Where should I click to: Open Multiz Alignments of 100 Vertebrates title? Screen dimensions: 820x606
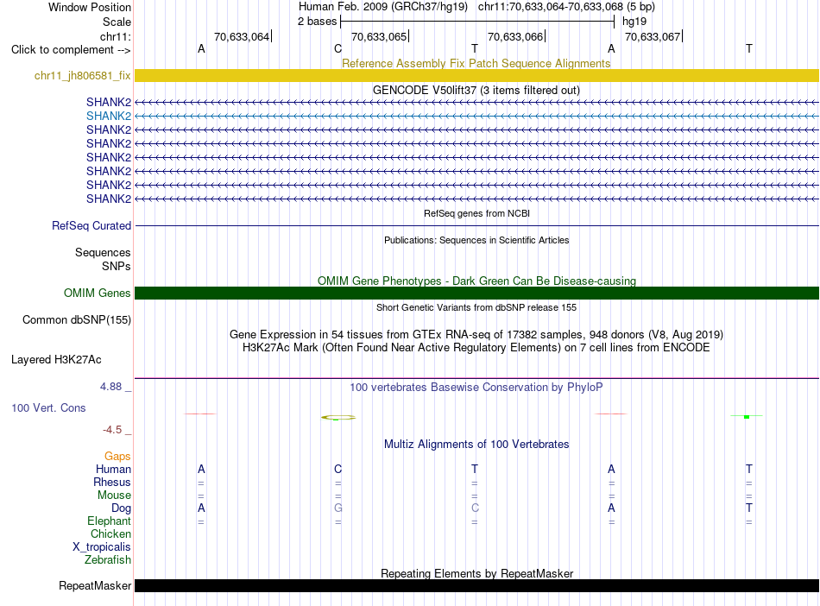click(x=476, y=445)
